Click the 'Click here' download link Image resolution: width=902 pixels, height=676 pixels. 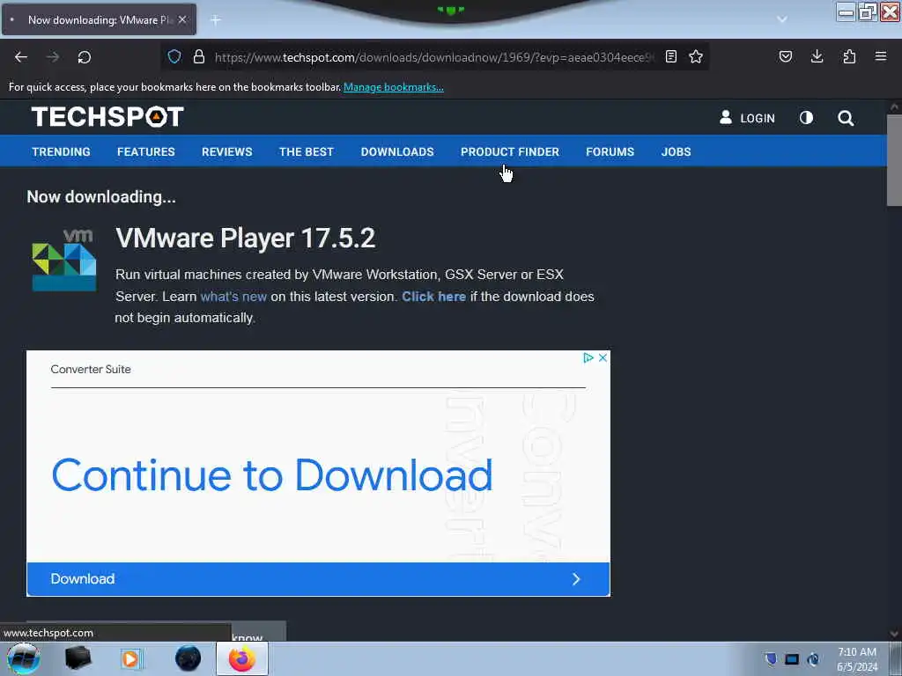433,297
